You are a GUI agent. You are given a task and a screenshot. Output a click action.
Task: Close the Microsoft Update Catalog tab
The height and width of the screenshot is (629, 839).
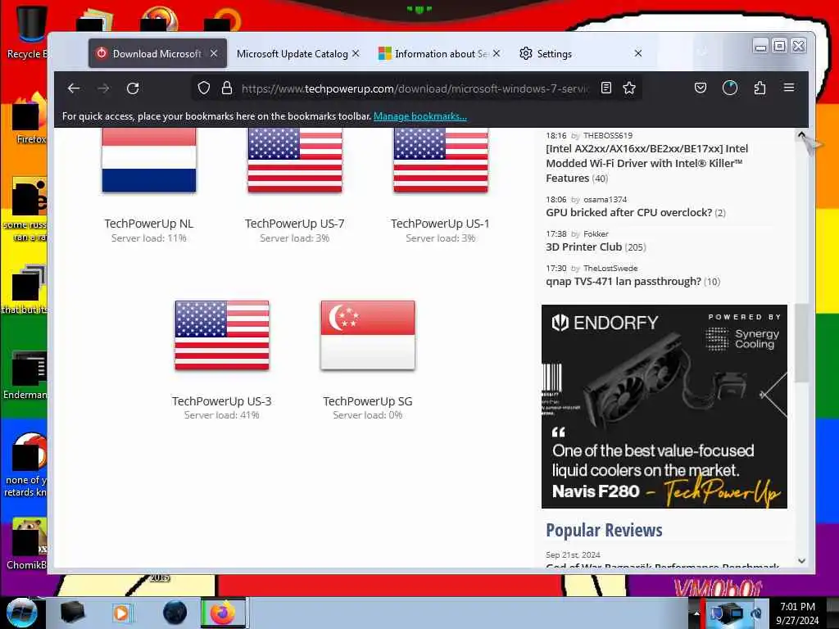(356, 53)
